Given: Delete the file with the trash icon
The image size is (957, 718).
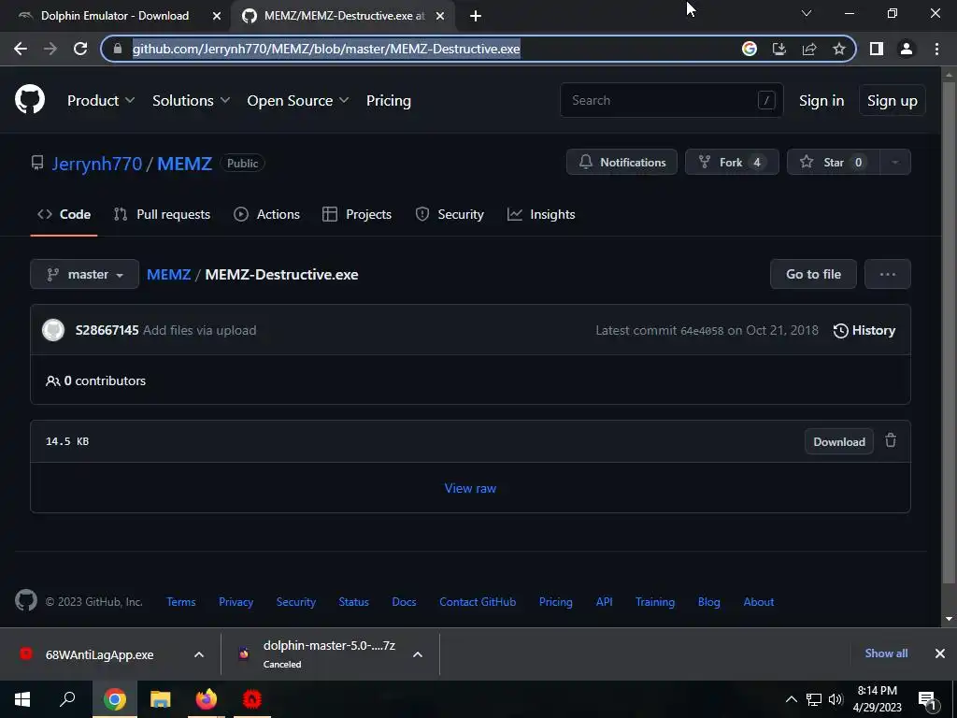Looking at the screenshot, I should (891, 440).
